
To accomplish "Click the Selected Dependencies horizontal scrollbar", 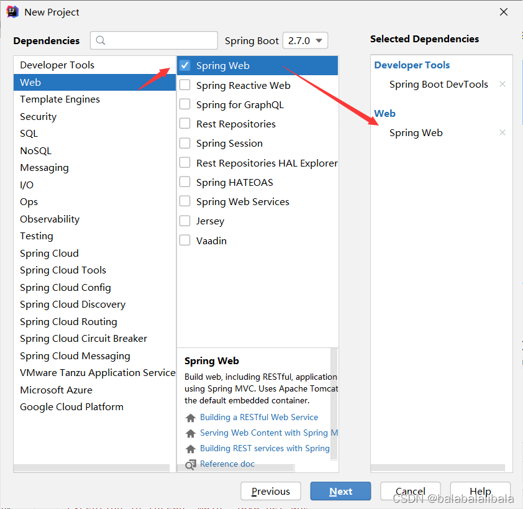I will tap(438, 468).
